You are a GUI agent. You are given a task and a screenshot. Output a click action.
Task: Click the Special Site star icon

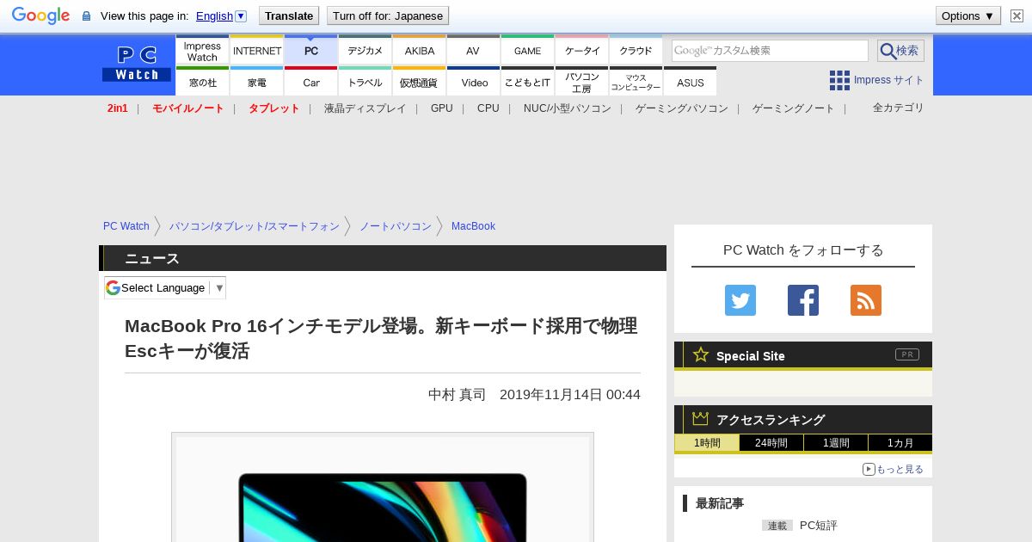(x=701, y=354)
